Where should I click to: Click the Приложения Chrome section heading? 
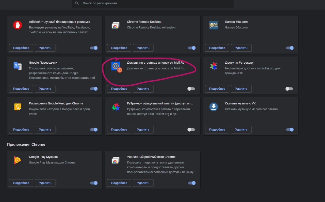(26, 144)
